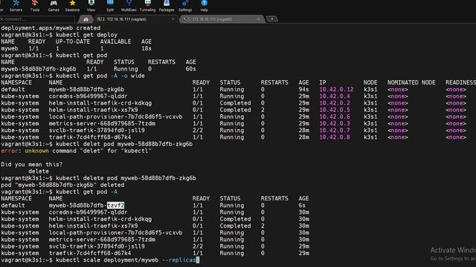Click "18s" age in deploy output
The height and width of the screenshot is (267, 476).
click(x=147, y=48)
